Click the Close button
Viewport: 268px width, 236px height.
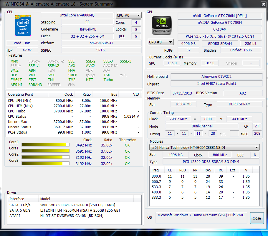pos(257,218)
